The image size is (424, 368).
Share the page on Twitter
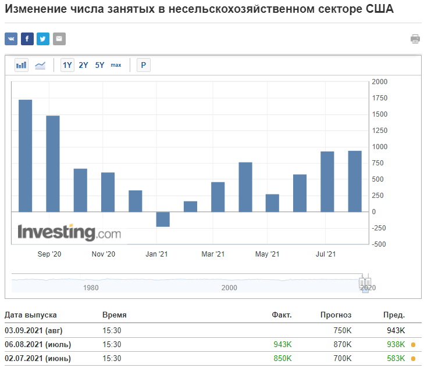pyautogui.click(x=43, y=39)
